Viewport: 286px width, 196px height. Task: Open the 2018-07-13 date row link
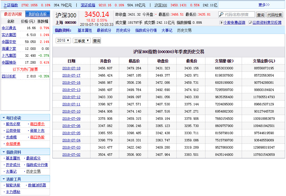71,90
